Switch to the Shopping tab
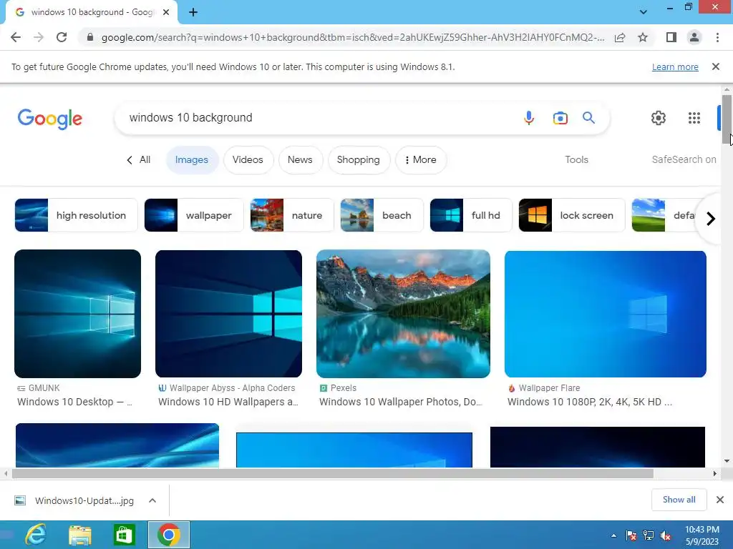 click(x=359, y=159)
